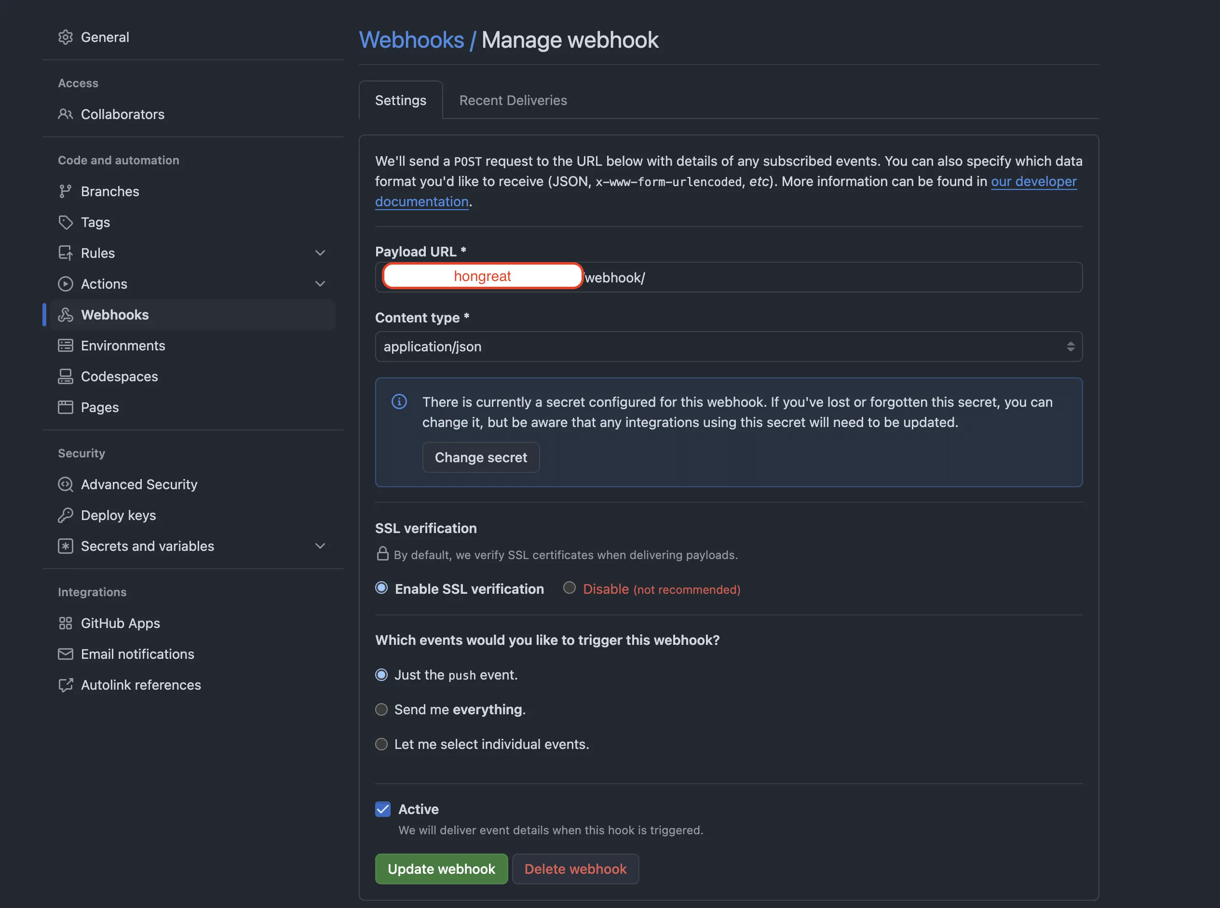The image size is (1220, 908).
Task: Click the Delete webhook button
Action: click(575, 868)
